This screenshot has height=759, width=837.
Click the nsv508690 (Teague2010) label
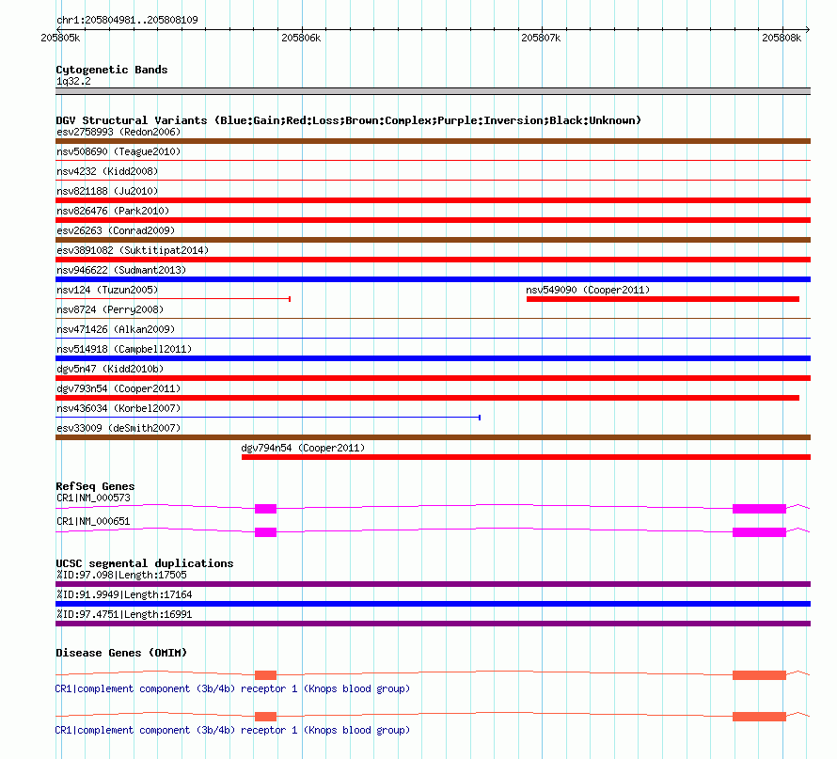118,151
